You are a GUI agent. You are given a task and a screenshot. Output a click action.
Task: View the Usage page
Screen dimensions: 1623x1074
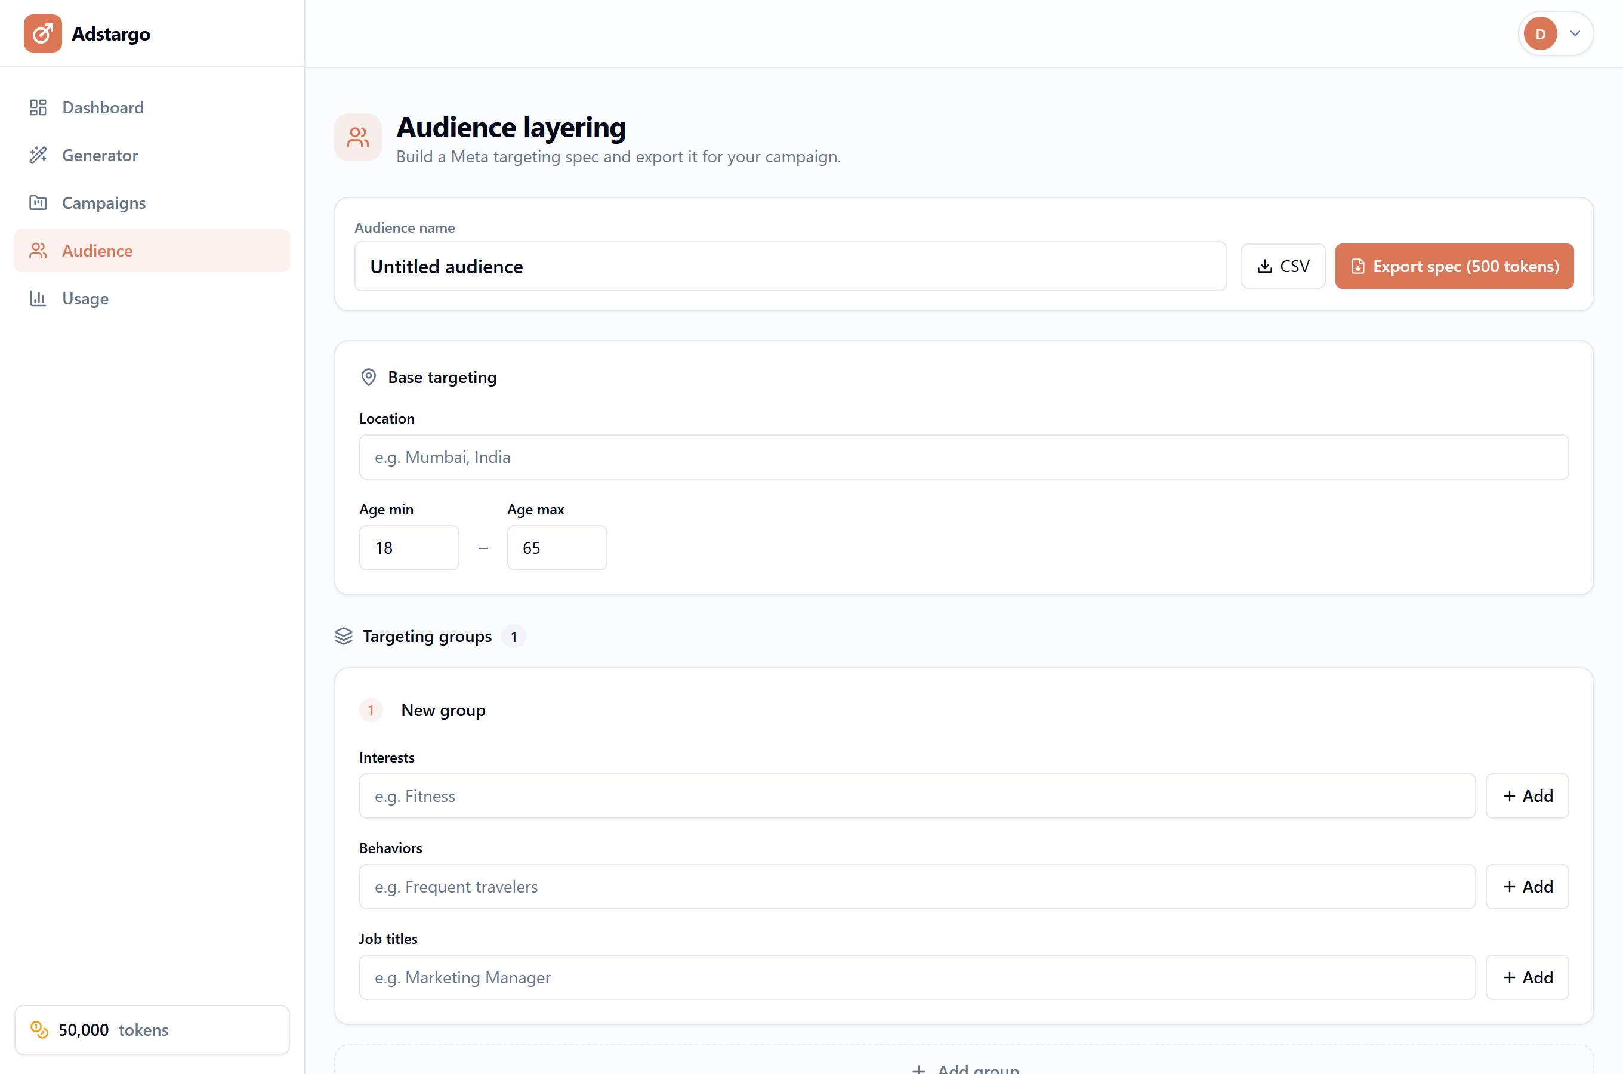(152, 299)
